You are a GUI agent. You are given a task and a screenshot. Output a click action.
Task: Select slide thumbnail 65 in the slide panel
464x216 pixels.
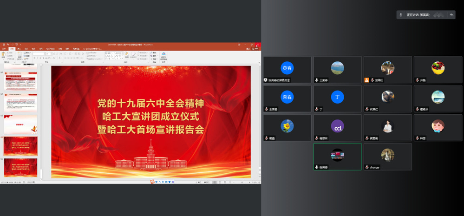pos(21,168)
